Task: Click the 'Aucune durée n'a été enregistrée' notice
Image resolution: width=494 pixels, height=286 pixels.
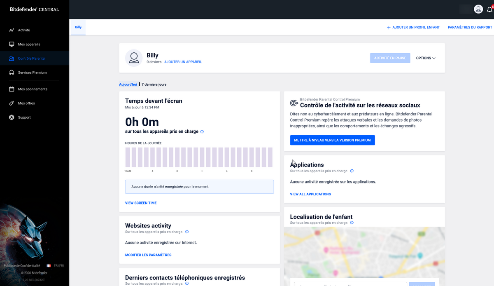Action: tap(199, 187)
